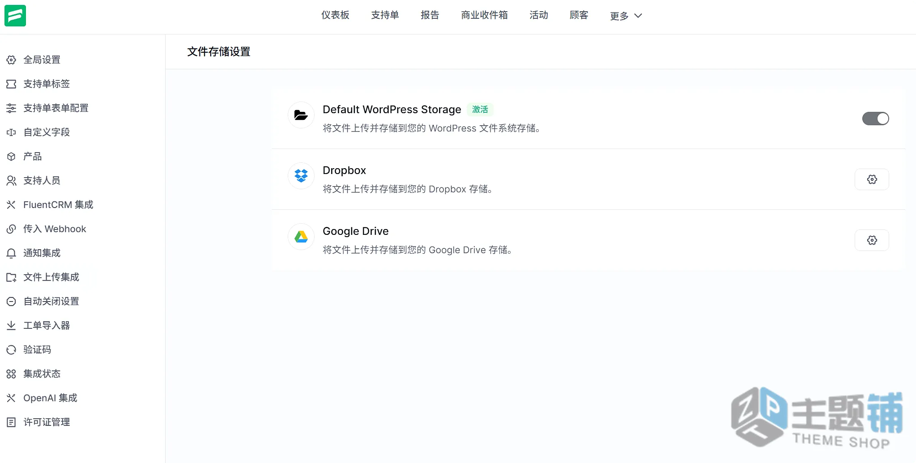The image size is (916, 463).
Task: Open the 工单导入器 sidebar link
Action: [47, 326]
